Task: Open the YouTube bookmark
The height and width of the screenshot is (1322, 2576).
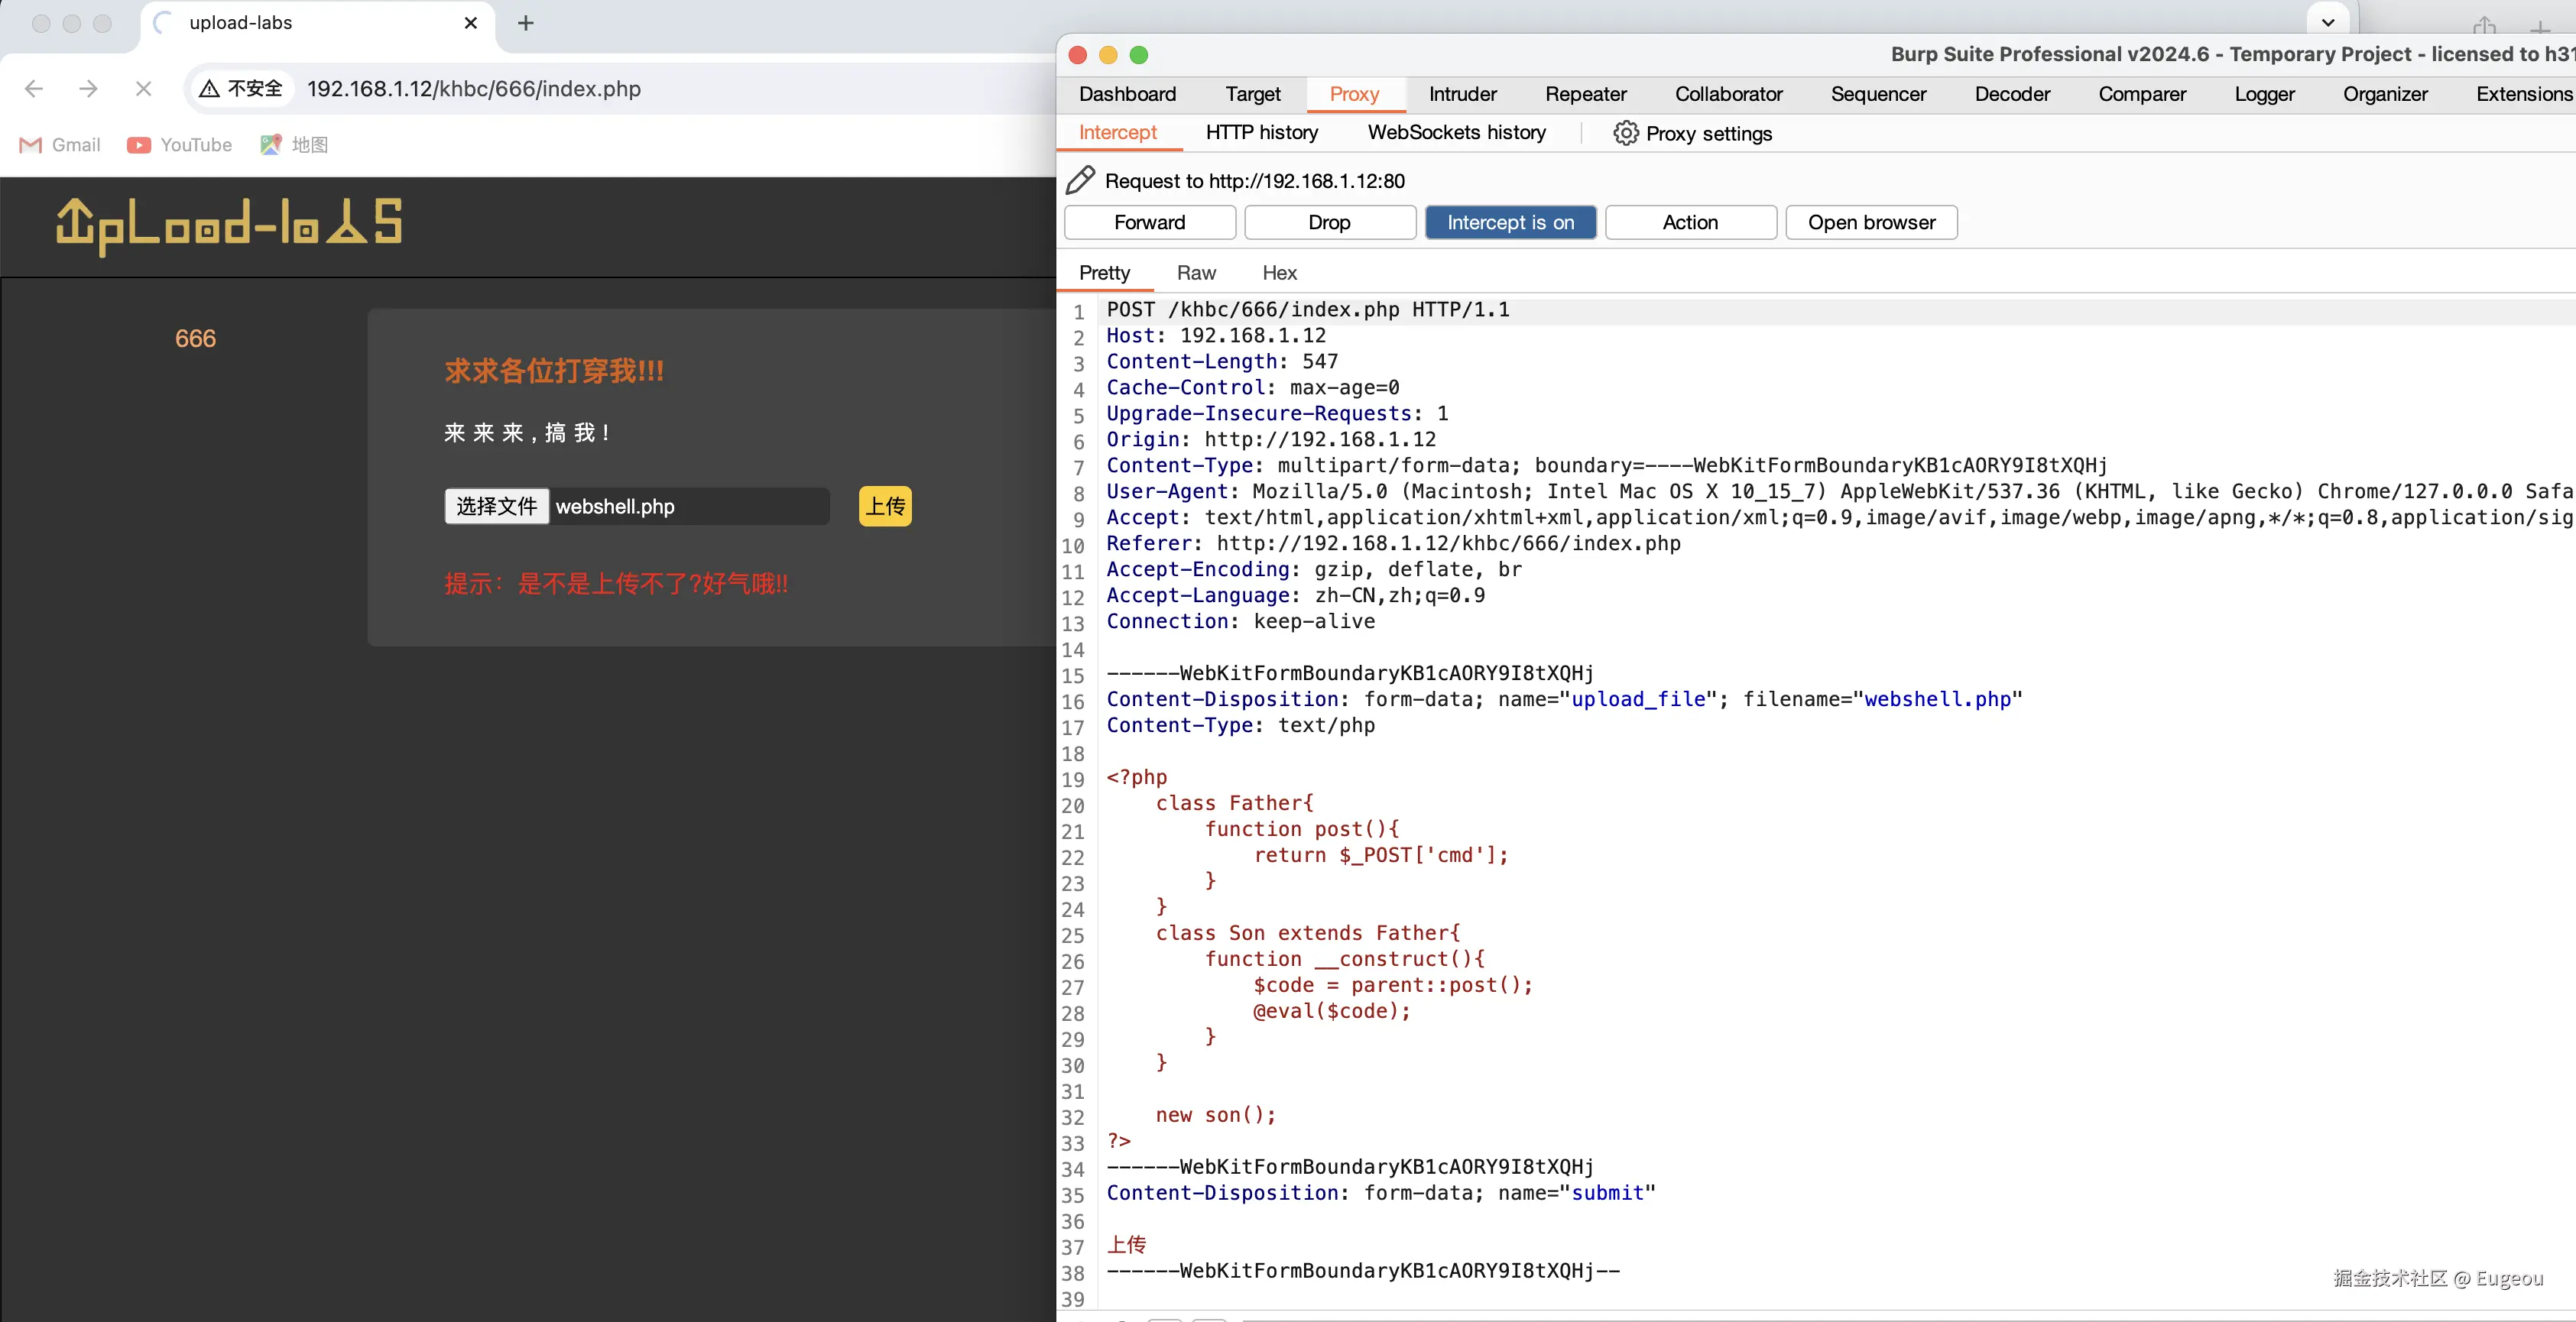Action: coord(180,145)
